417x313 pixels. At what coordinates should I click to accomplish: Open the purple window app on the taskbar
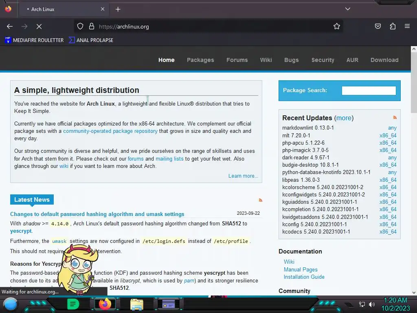click(169, 304)
